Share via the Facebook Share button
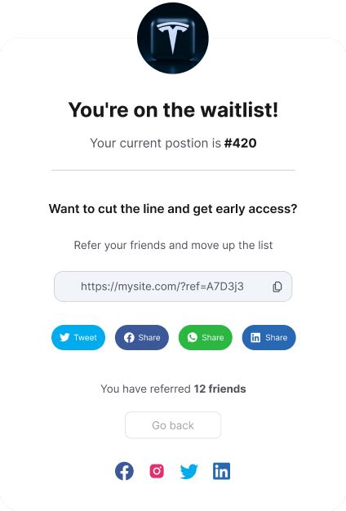Viewport: 346px width, 511px height. pyautogui.click(x=142, y=337)
